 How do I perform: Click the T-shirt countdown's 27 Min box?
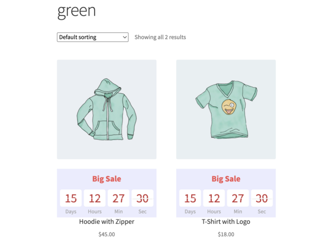(238, 198)
